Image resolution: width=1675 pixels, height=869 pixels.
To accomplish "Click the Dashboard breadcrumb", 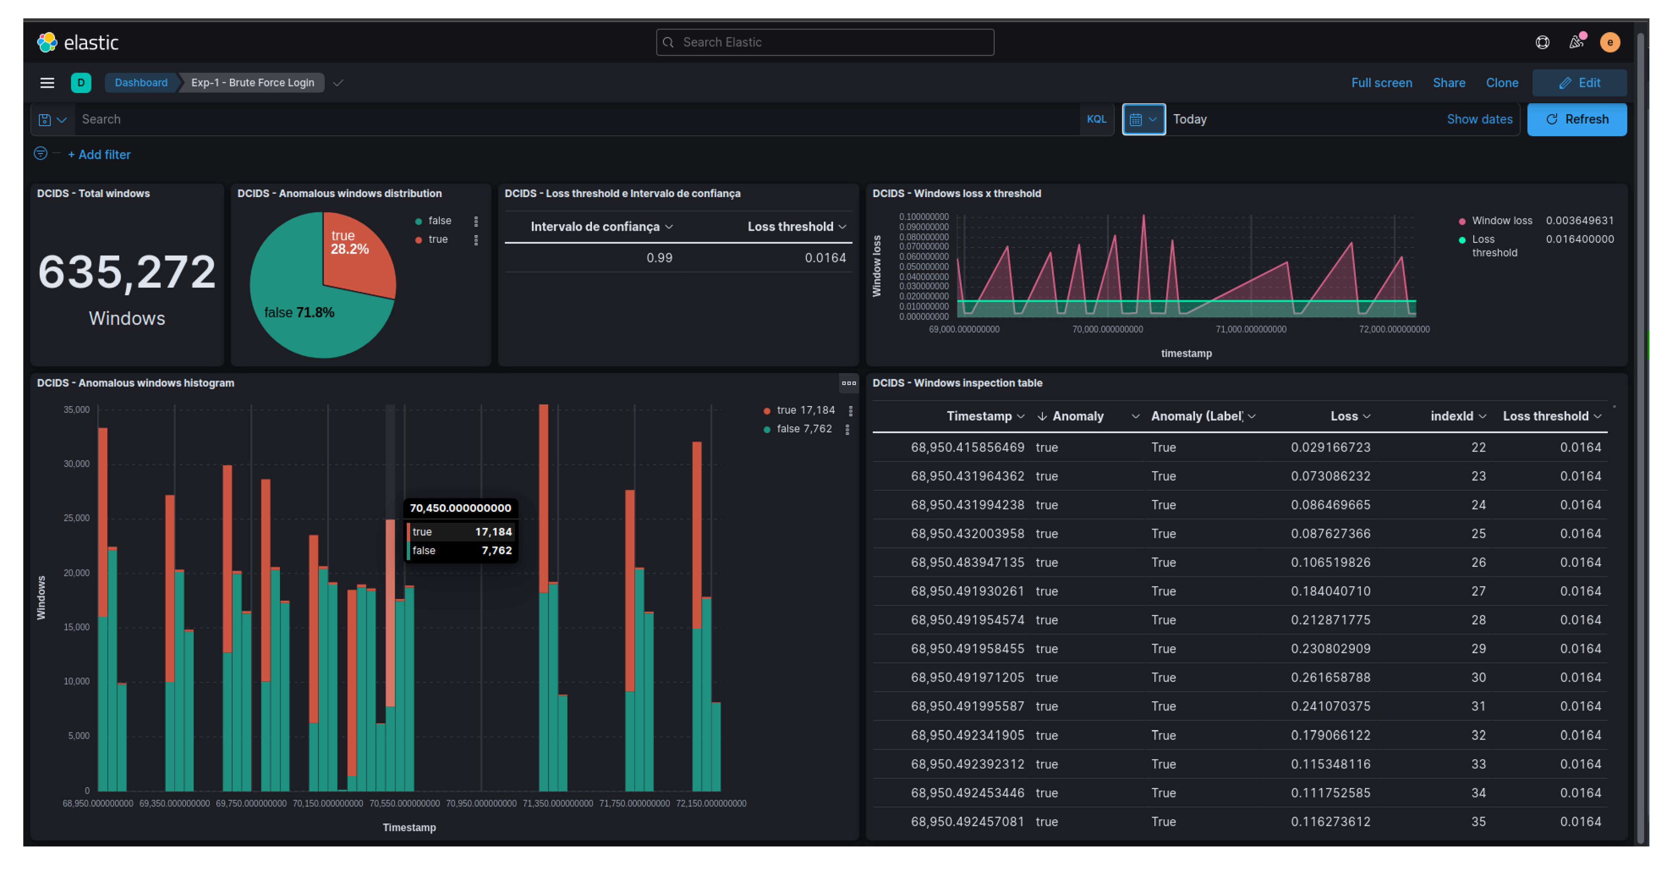I will click(141, 83).
